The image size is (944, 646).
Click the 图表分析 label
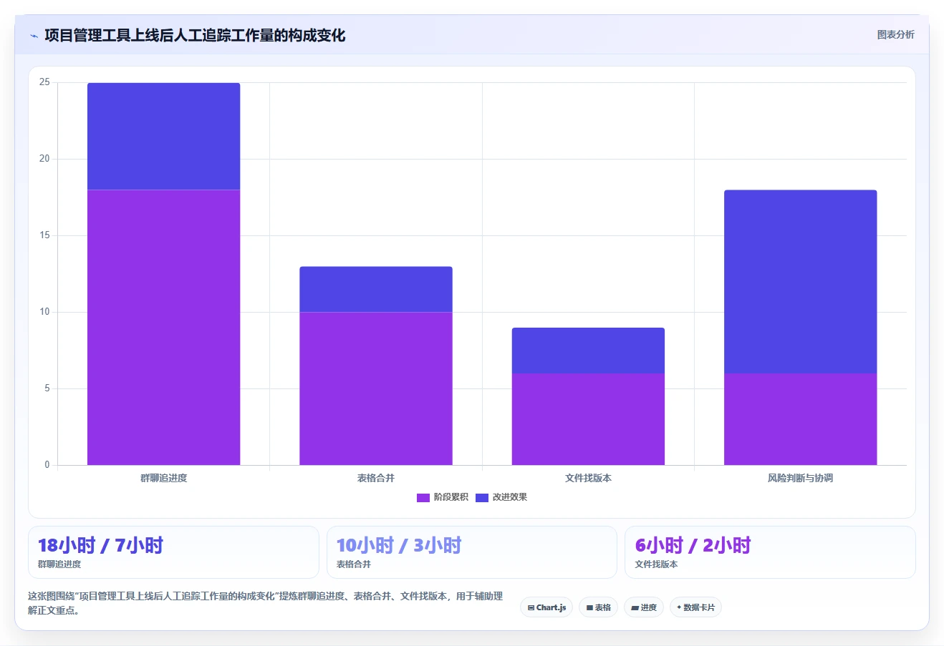tap(895, 34)
